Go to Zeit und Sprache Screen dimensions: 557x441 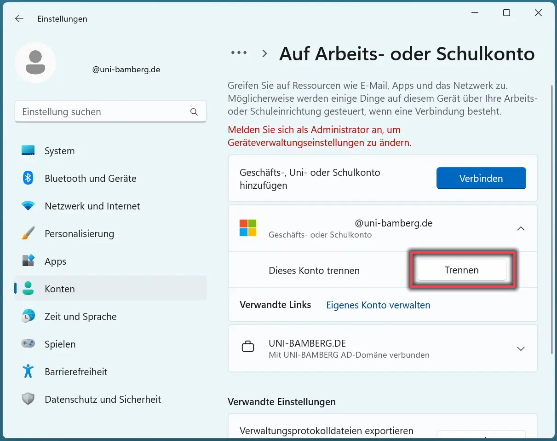[110, 316]
